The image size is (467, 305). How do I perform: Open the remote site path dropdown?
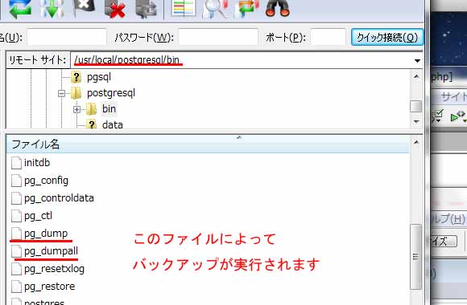417,60
